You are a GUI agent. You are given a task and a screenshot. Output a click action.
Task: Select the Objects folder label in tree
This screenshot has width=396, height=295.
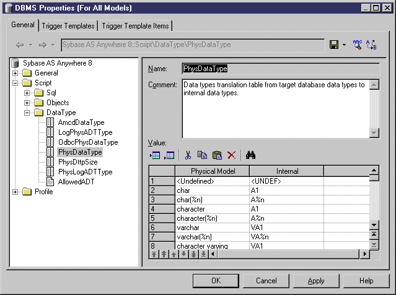point(58,103)
